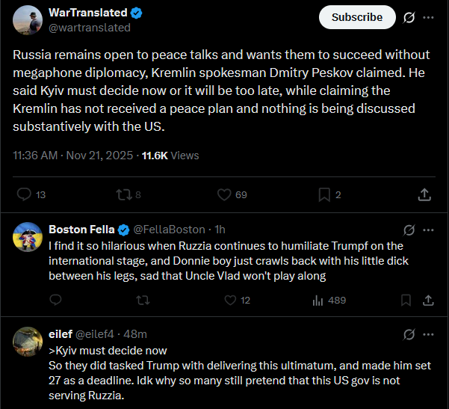Open WarTranslated profile picture

click(27, 20)
